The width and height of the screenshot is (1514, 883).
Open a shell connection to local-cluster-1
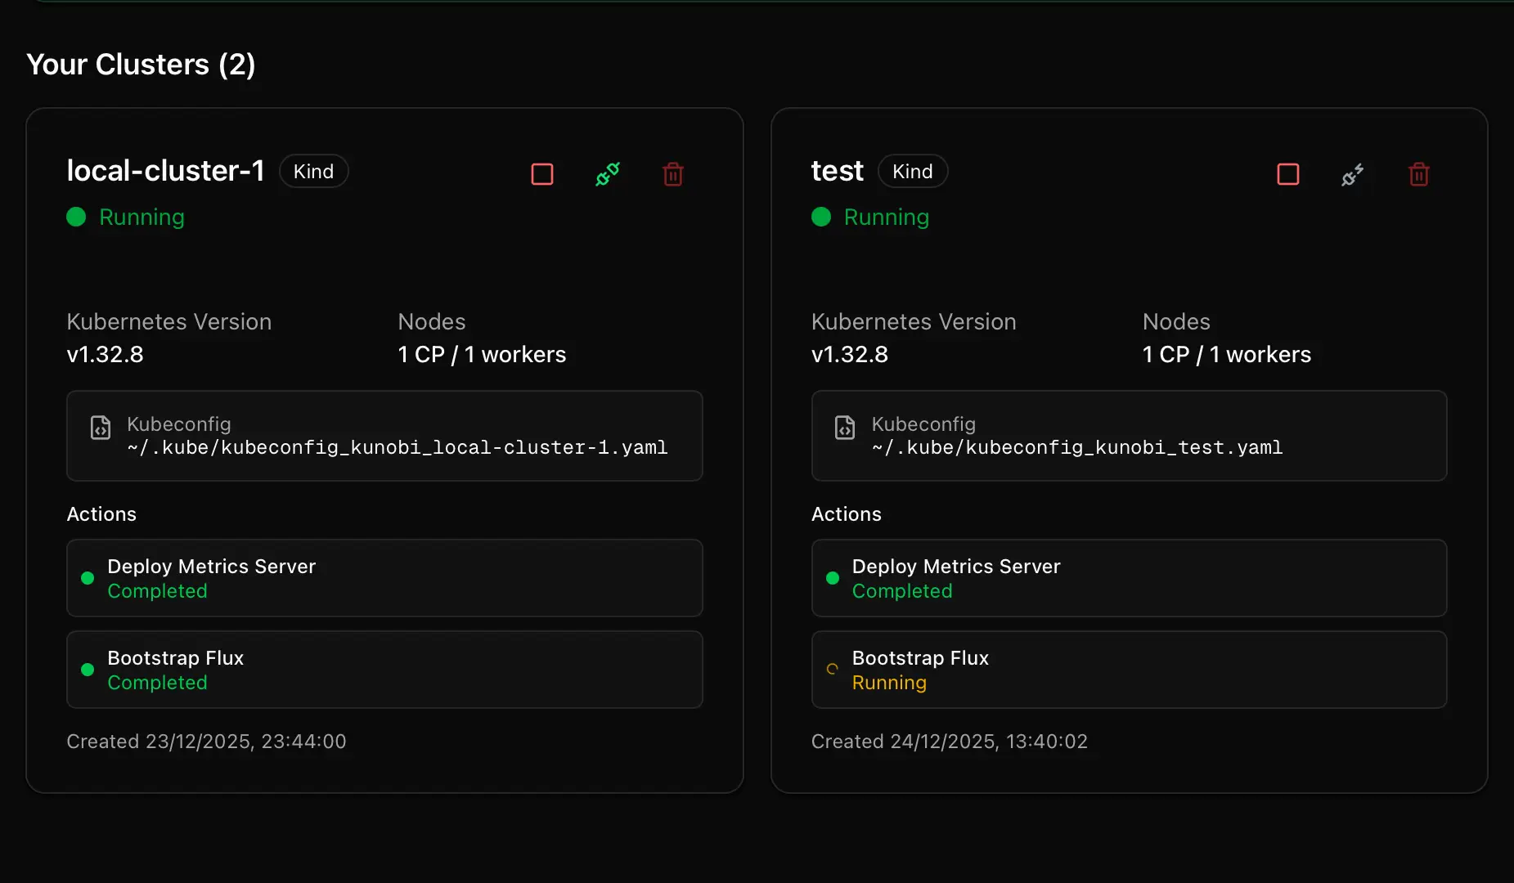607,173
